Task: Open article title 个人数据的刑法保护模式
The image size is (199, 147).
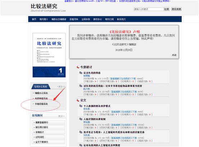Action: (x=97, y=106)
